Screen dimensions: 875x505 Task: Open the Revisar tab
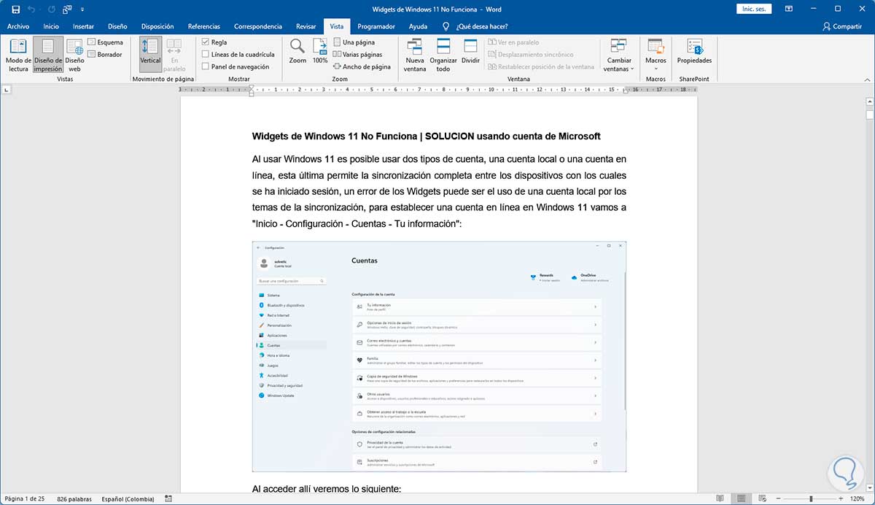306,26
